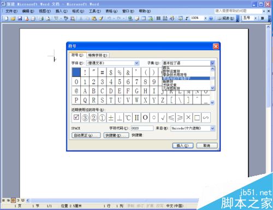This screenshot has width=273, height=210.
Task: Click the 取消 button in dialog
Action: tap(207, 146)
